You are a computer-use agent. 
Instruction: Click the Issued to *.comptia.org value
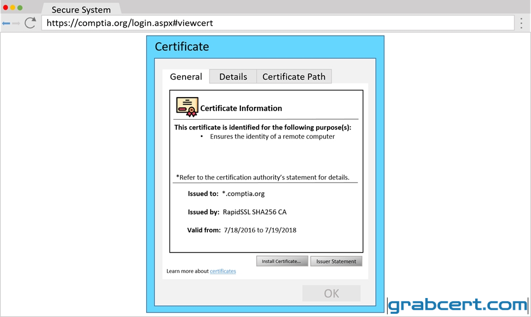243,193
